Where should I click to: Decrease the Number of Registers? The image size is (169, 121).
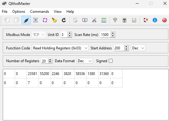(50, 62)
